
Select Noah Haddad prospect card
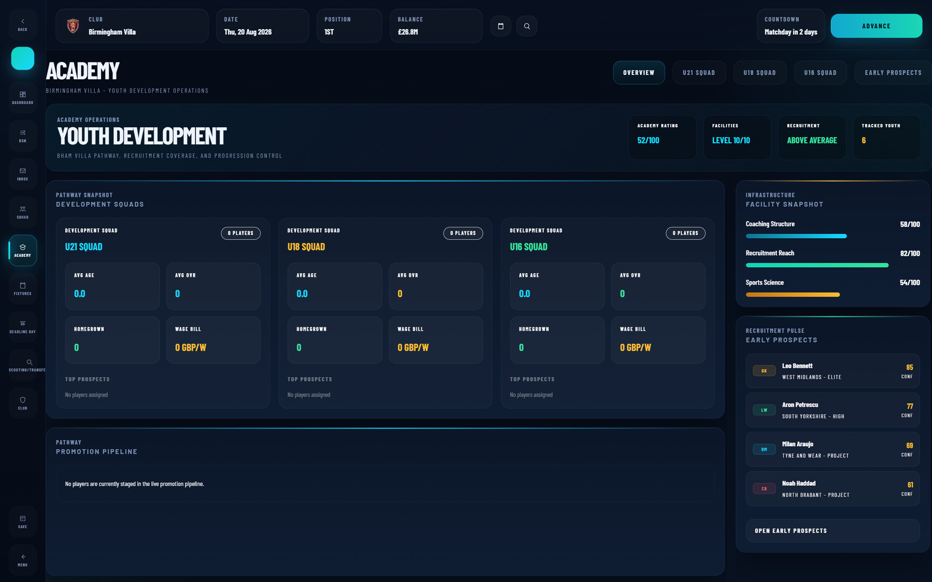(832, 489)
